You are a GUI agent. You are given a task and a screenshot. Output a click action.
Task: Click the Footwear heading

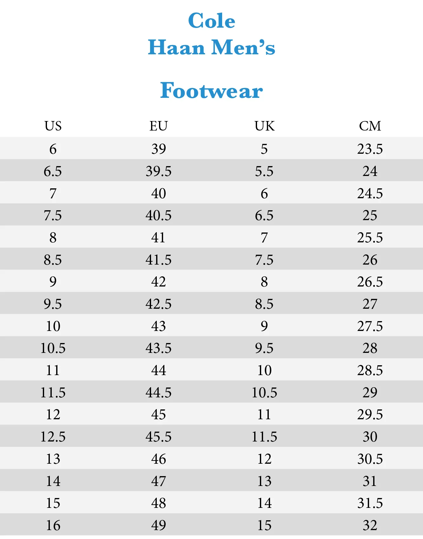212,91
